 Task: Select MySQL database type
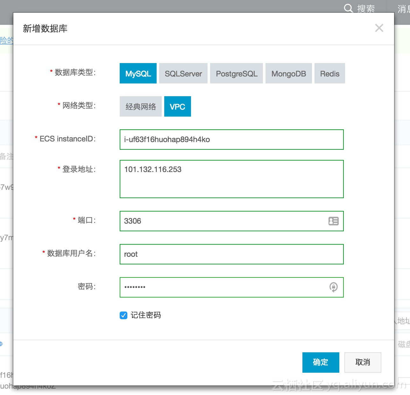click(138, 73)
